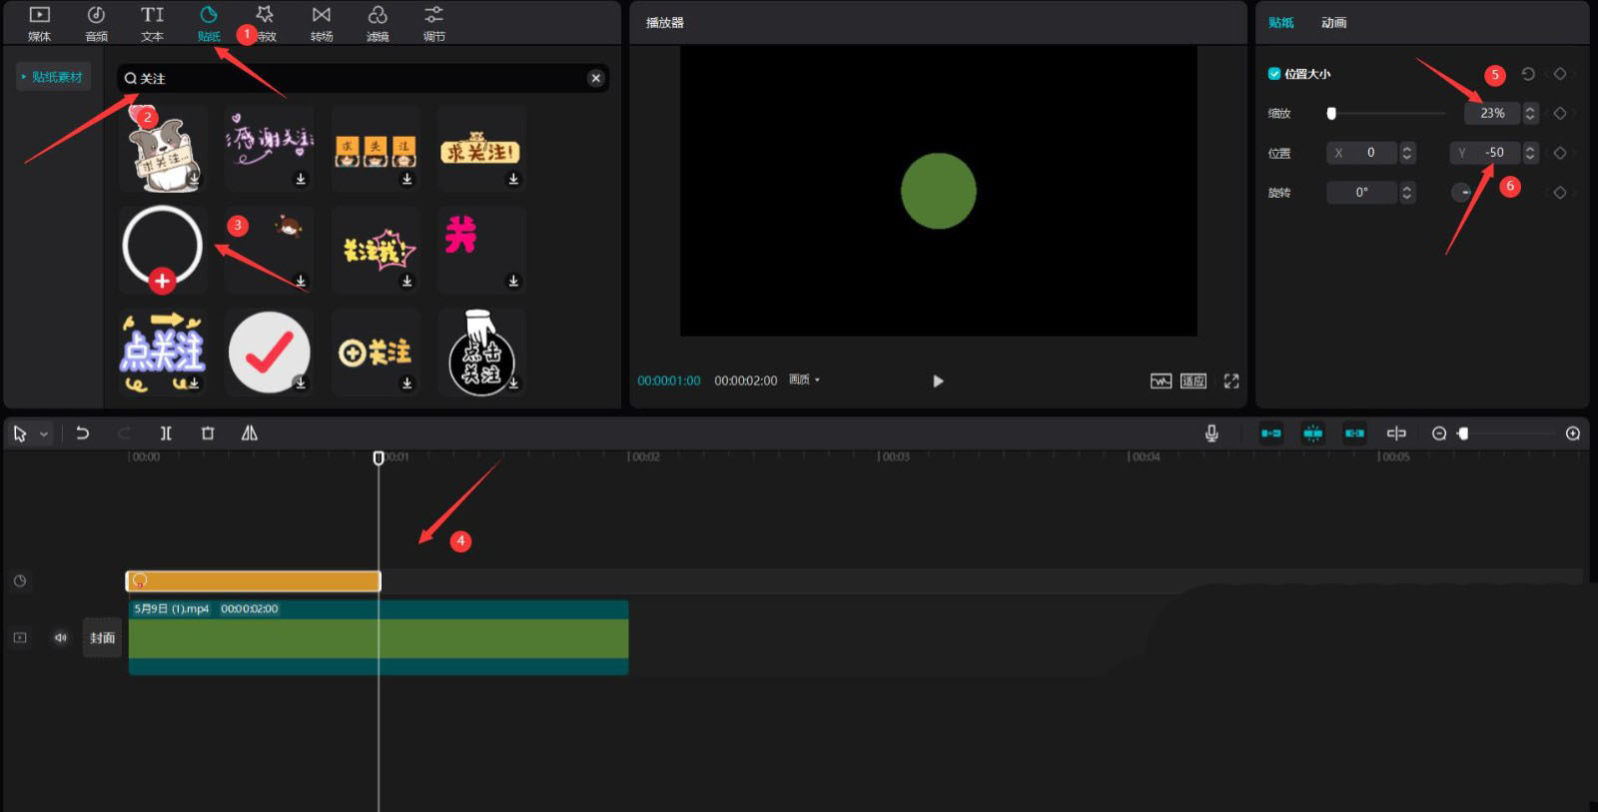Delete the selected clip with trash icon
The image size is (1598, 812).
pos(208,433)
